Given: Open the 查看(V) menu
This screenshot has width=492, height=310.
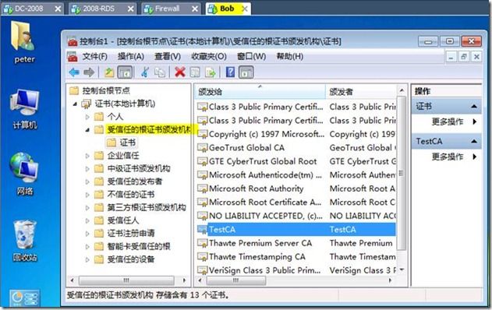Looking at the screenshot, I should [x=168, y=57].
